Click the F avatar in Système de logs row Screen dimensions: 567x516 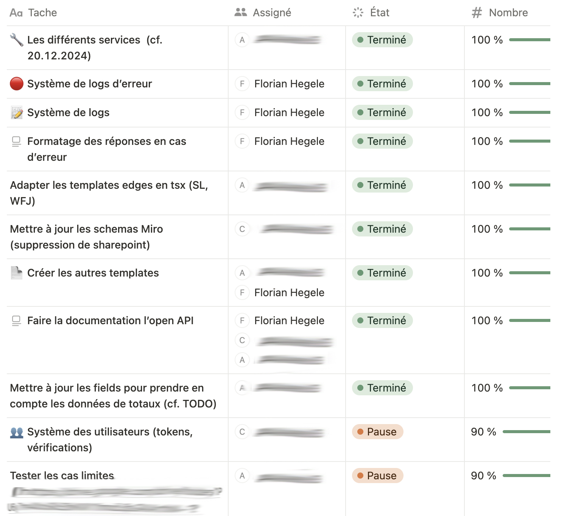[x=242, y=112]
